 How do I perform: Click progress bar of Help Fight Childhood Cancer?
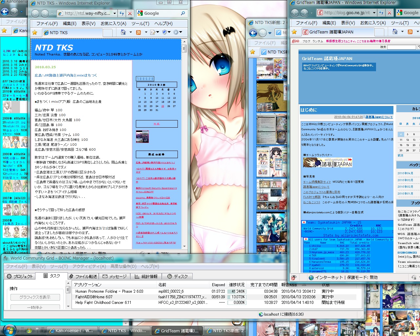point(237,303)
